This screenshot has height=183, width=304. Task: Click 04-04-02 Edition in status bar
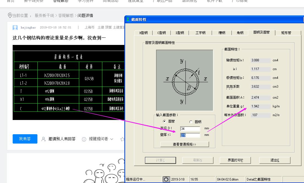click(228, 179)
